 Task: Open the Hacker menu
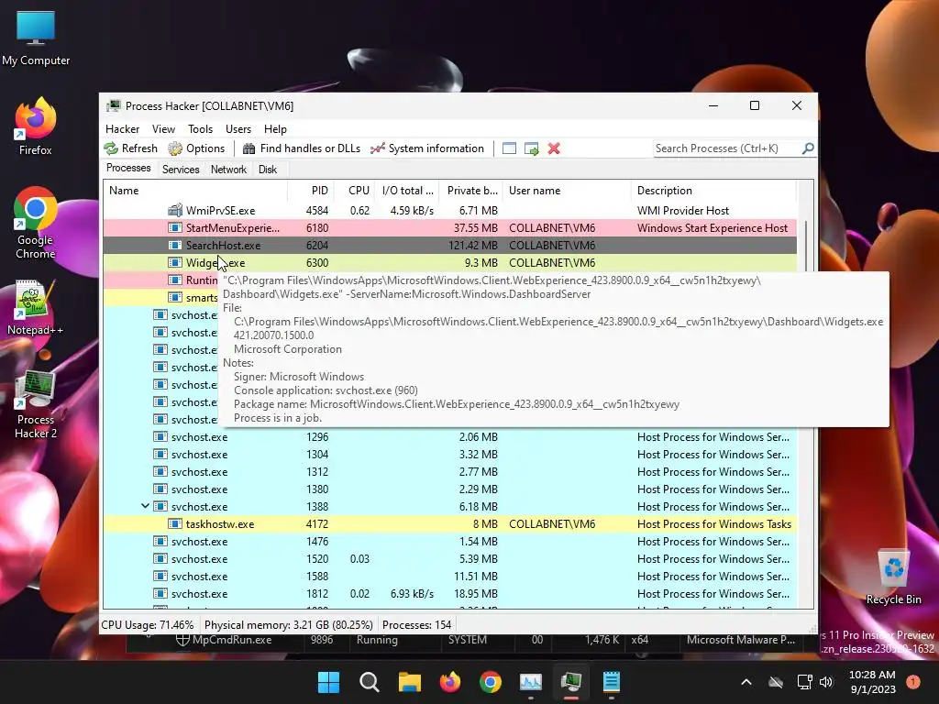122,128
